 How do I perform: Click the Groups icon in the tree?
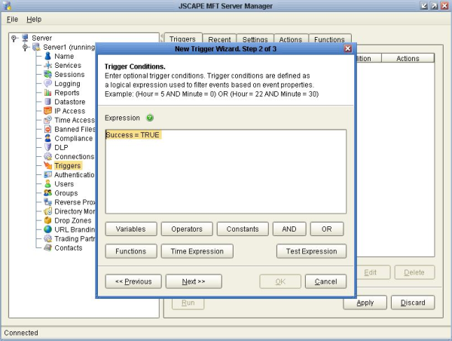[x=47, y=192]
